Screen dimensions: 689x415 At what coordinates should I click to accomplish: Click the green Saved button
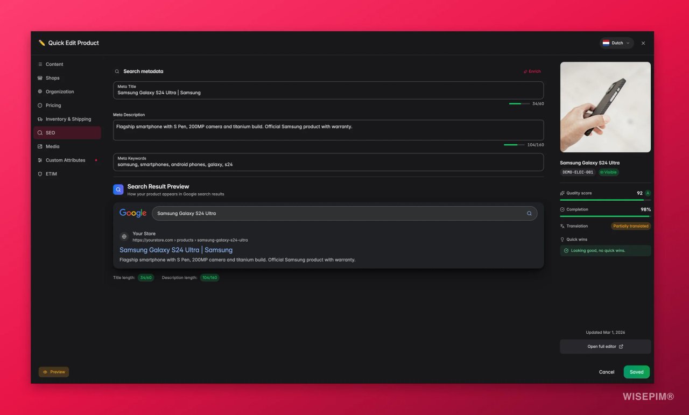637,372
